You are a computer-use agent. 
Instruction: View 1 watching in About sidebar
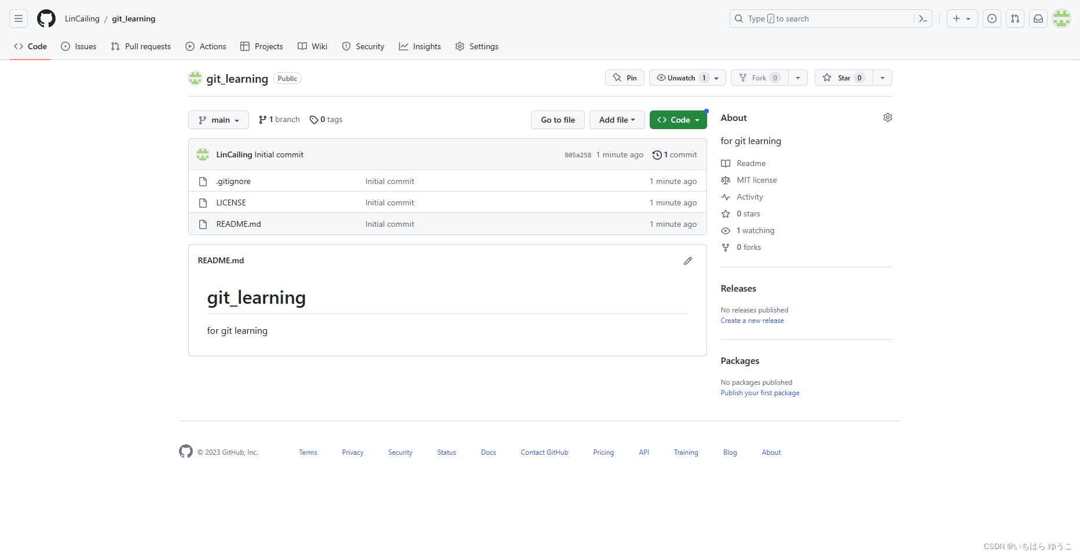point(748,230)
